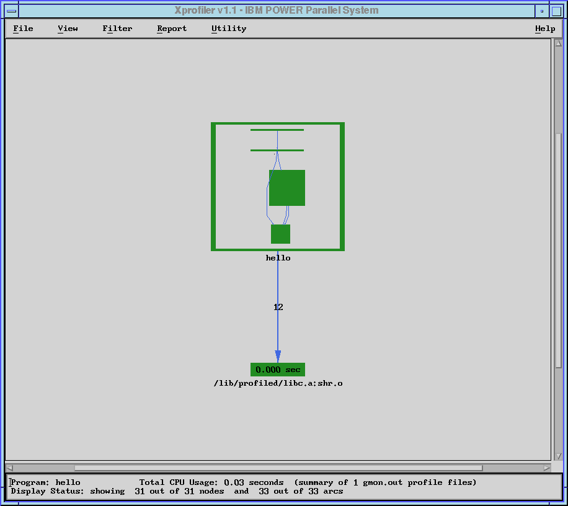Open the File menu
568x506 pixels.
(x=23, y=29)
